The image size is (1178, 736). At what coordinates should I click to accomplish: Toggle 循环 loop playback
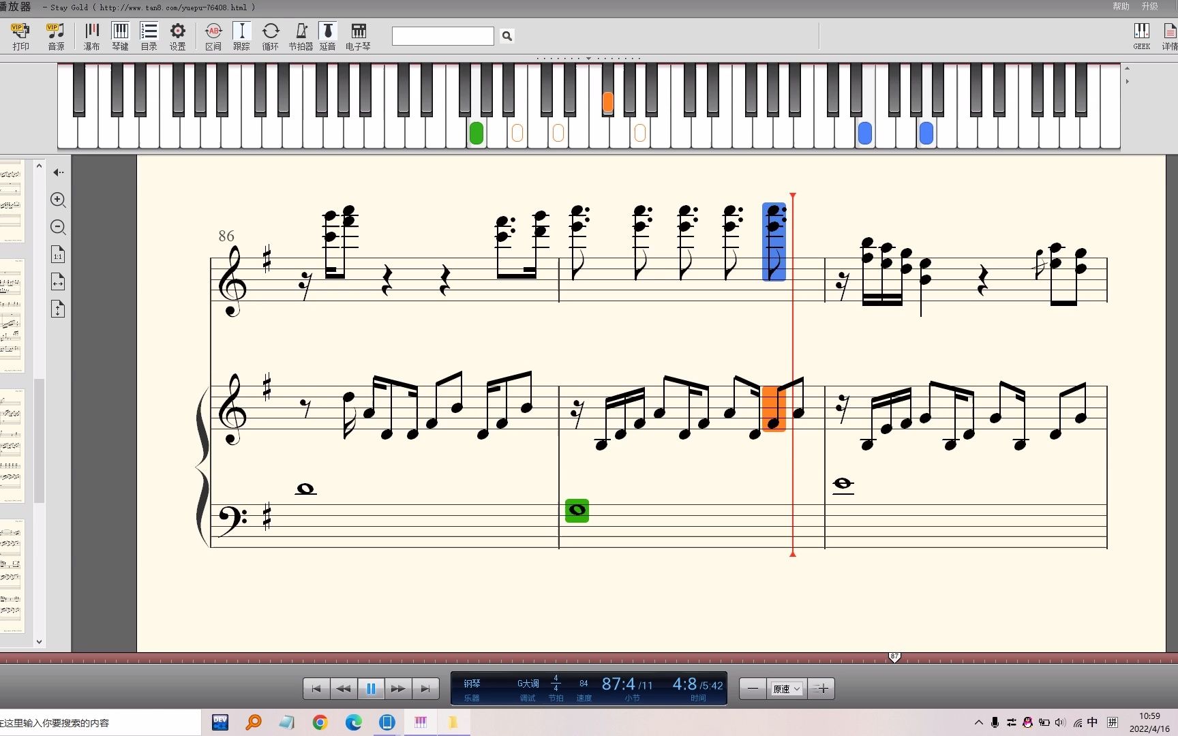[271, 36]
